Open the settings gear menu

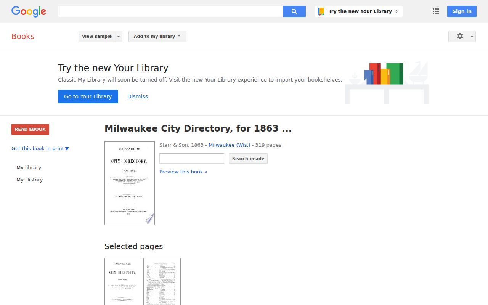click(x=462, y=36)
